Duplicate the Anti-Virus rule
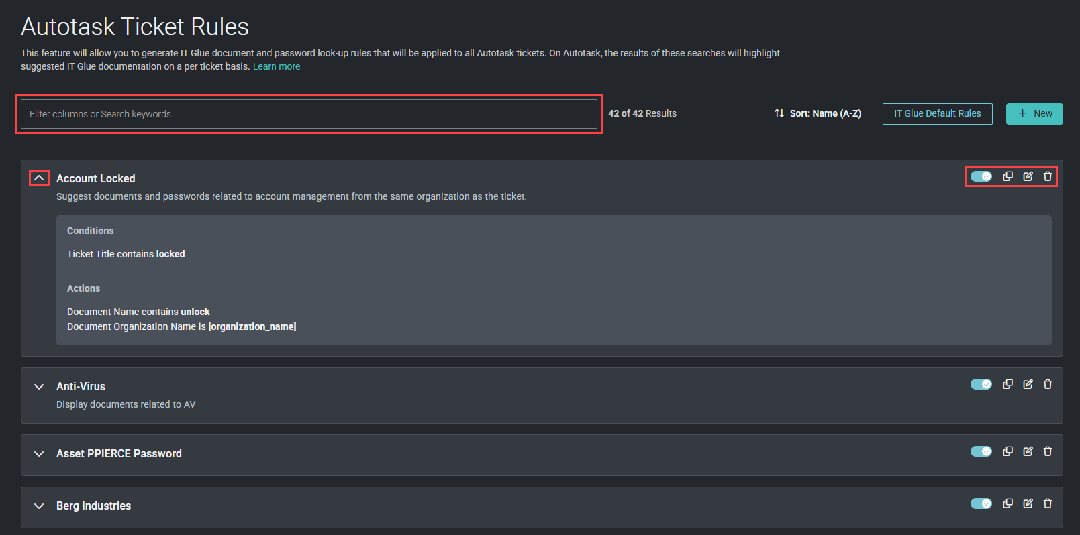Viewport: 1080px width, 535px height. coord(1008,384)
